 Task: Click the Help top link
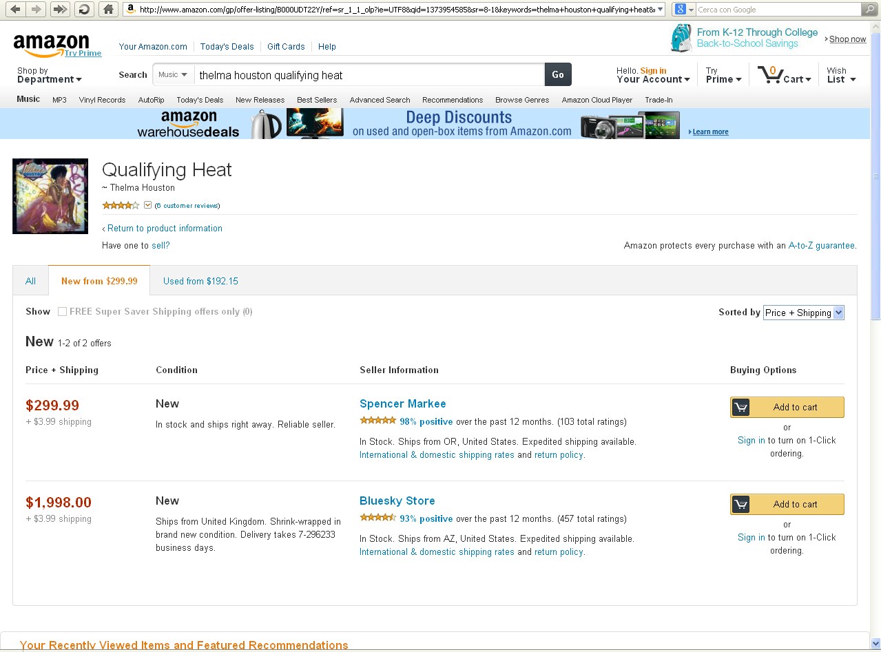(x=327, y=46)
